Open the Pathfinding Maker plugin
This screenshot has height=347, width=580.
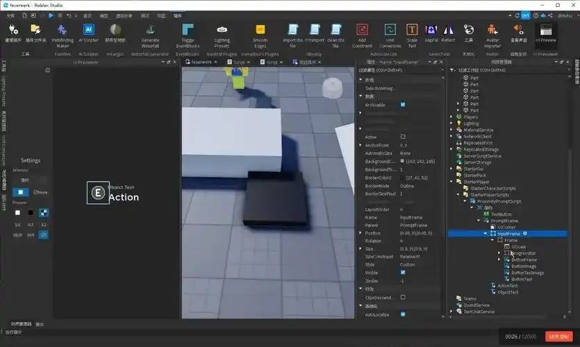[62, 35]
